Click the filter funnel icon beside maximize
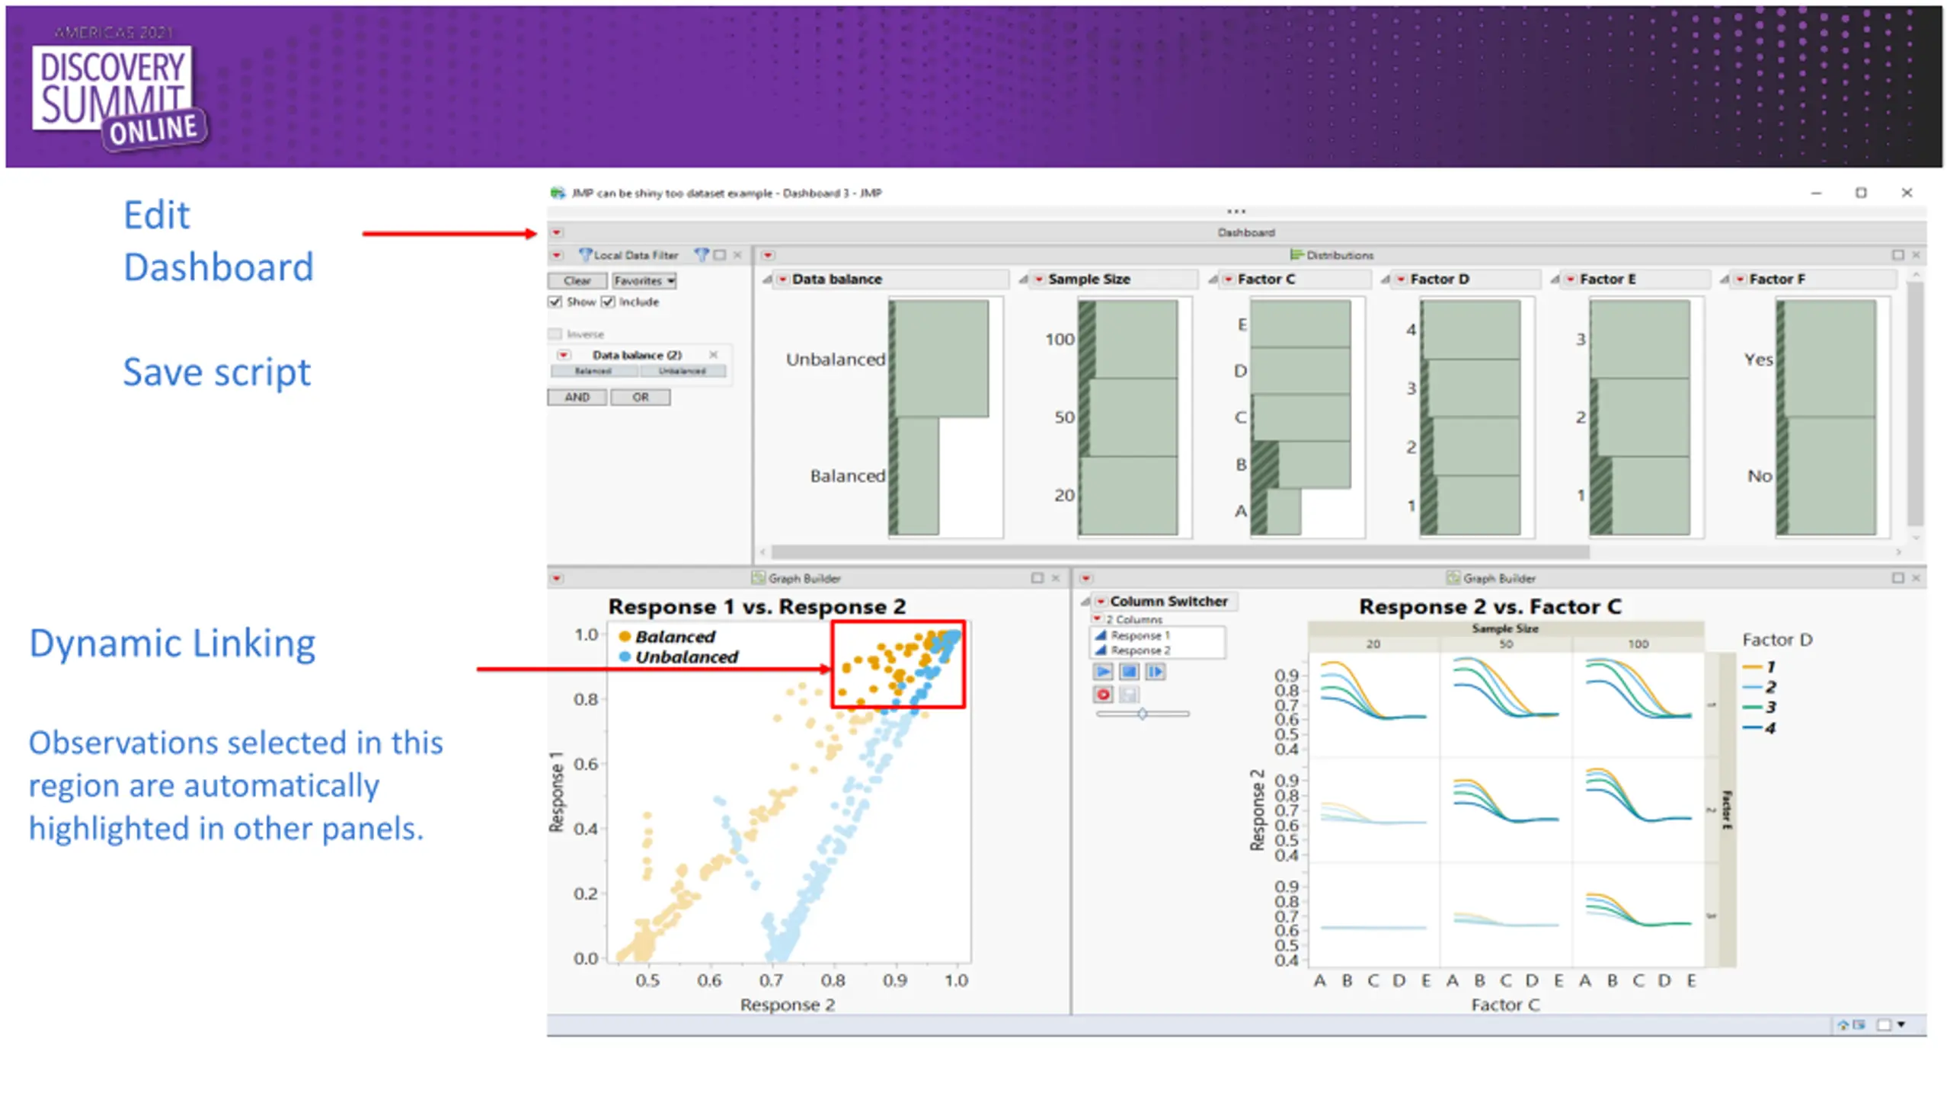The height and width of the screenshot is (1096, 1950). [701, 255]
